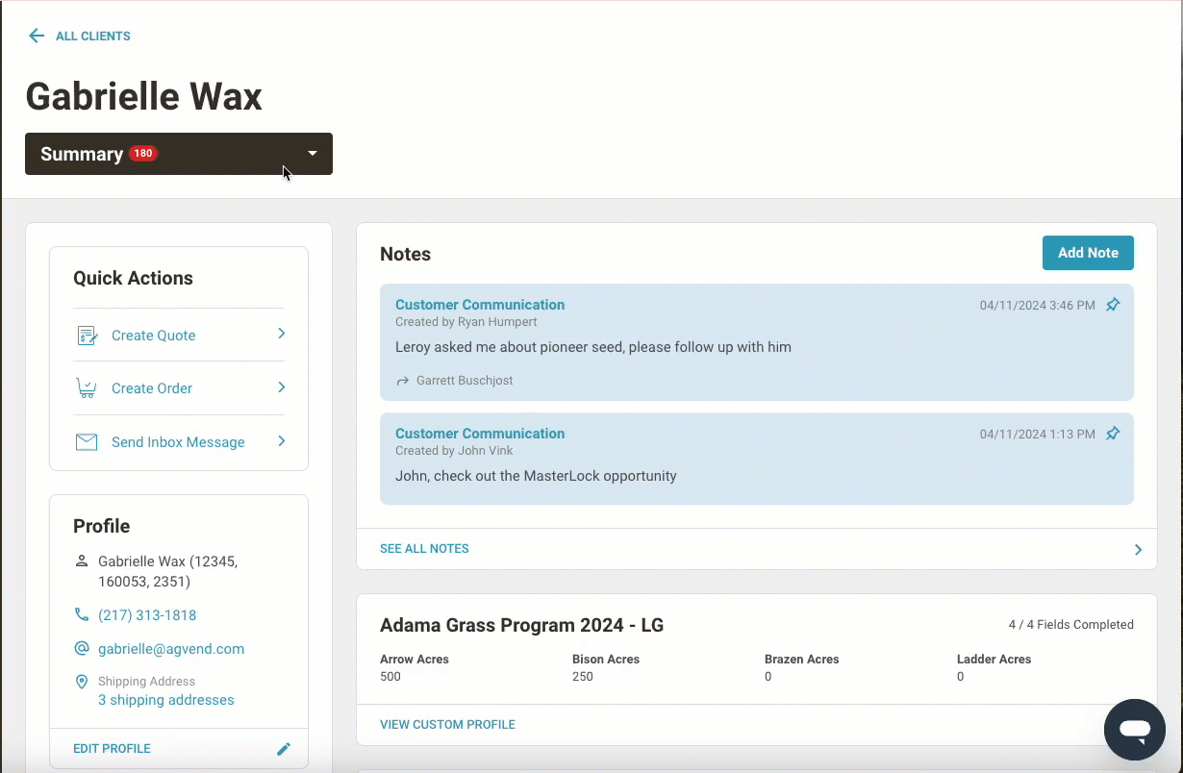Open Customer Communication note by Ryan Humpert
The image size is (1183, 773).
coord(480,305)
